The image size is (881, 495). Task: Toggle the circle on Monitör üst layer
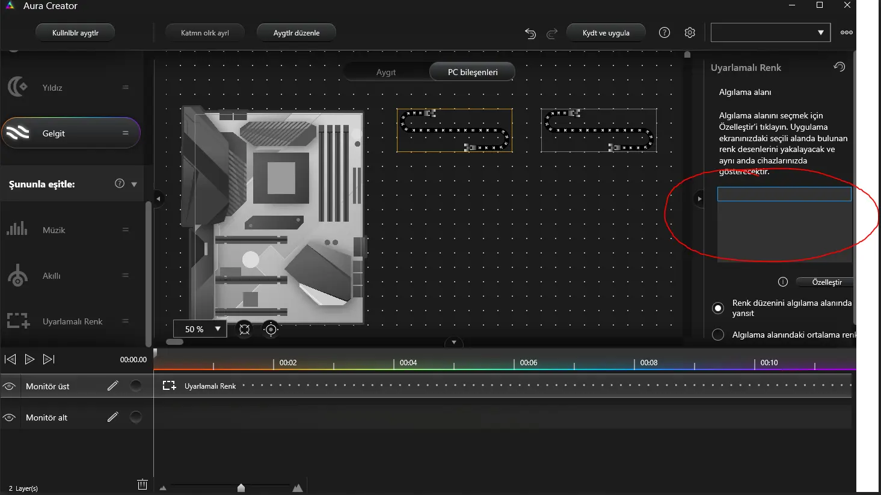point(136,386)
